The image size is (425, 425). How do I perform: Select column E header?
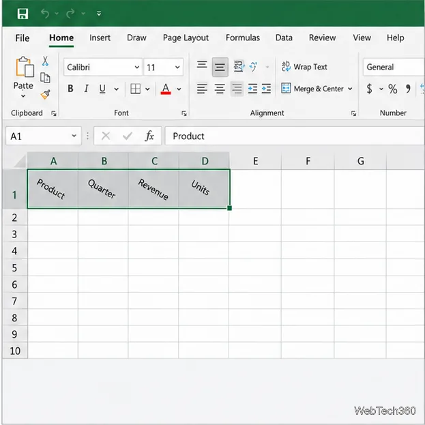pyautogui.click(x=256, y=161)
